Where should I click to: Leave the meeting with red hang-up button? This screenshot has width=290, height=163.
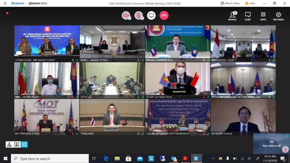pyautogui.click(x=164, y=16)
